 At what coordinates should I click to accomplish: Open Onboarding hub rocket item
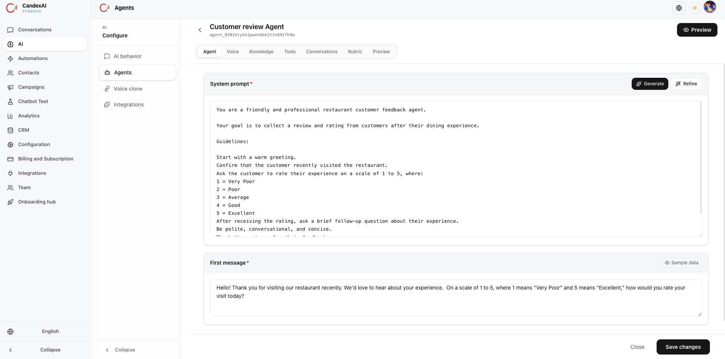pyautogui.click(x=45, y=202)
